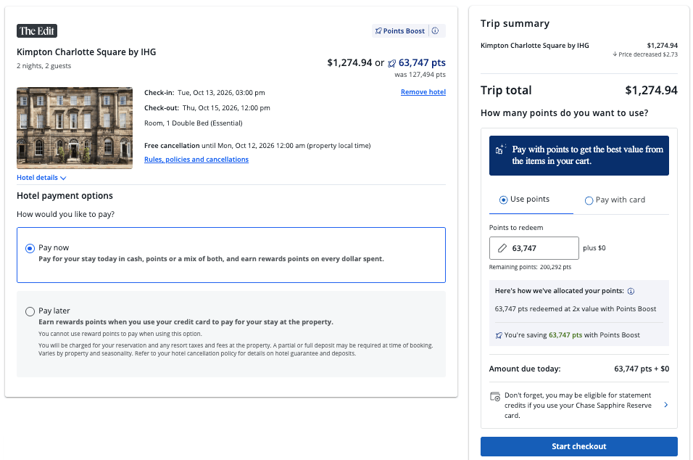Viewport: 693px width, 460px height.
Task: Click the Points Boost info icon
Action: [435, 31]
